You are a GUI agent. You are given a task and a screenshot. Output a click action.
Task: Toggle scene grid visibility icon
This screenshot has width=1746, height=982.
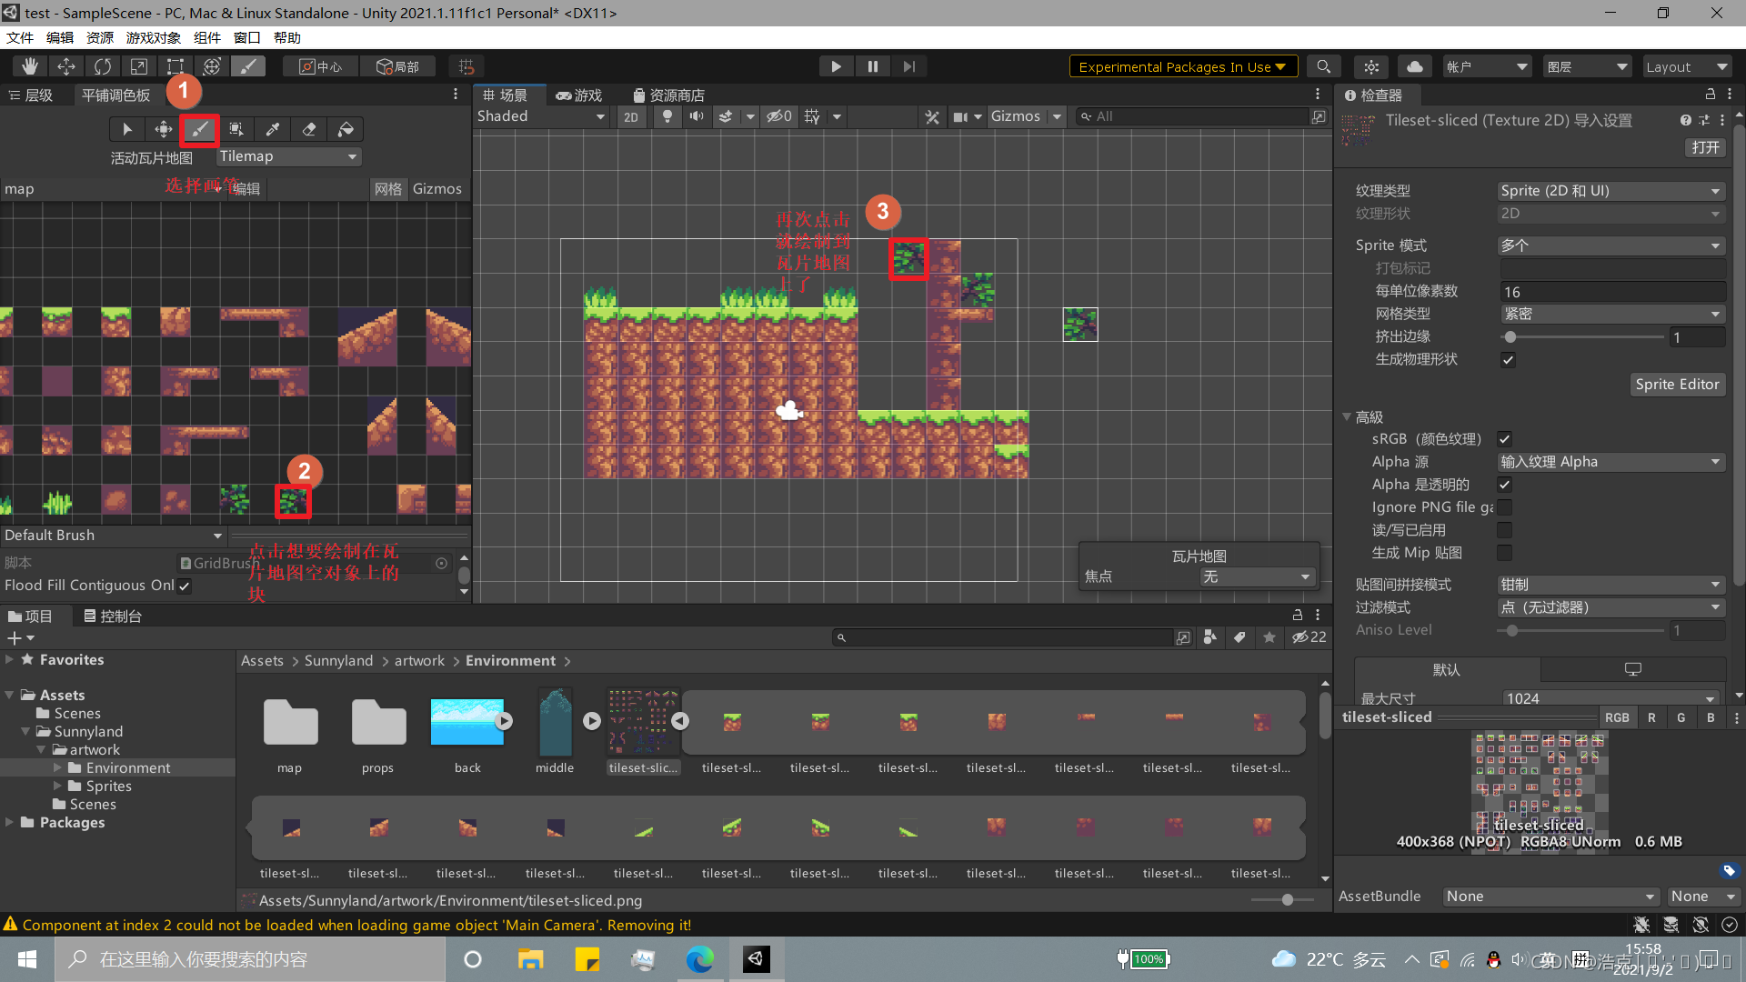[812, 116]
